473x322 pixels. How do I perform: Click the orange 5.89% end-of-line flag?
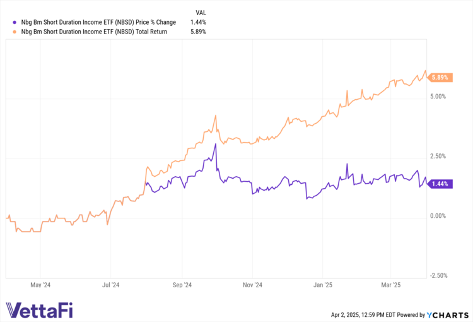(x=440, y=78)
